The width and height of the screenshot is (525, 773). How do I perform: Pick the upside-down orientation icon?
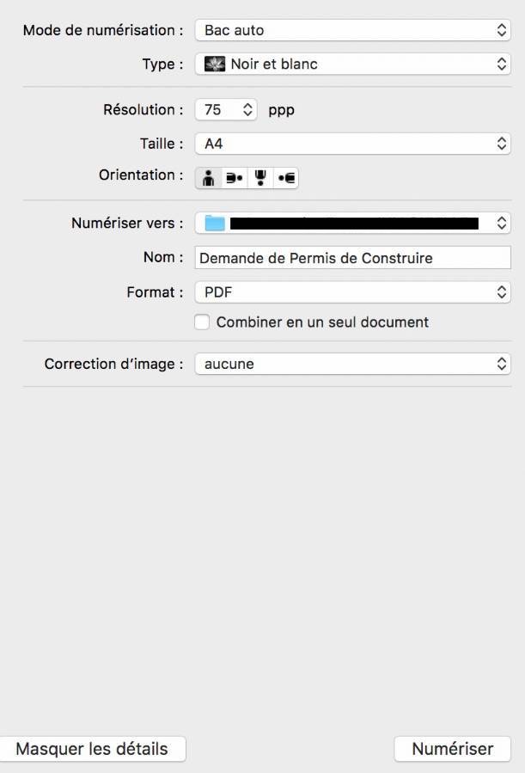[x=260, y=178]
